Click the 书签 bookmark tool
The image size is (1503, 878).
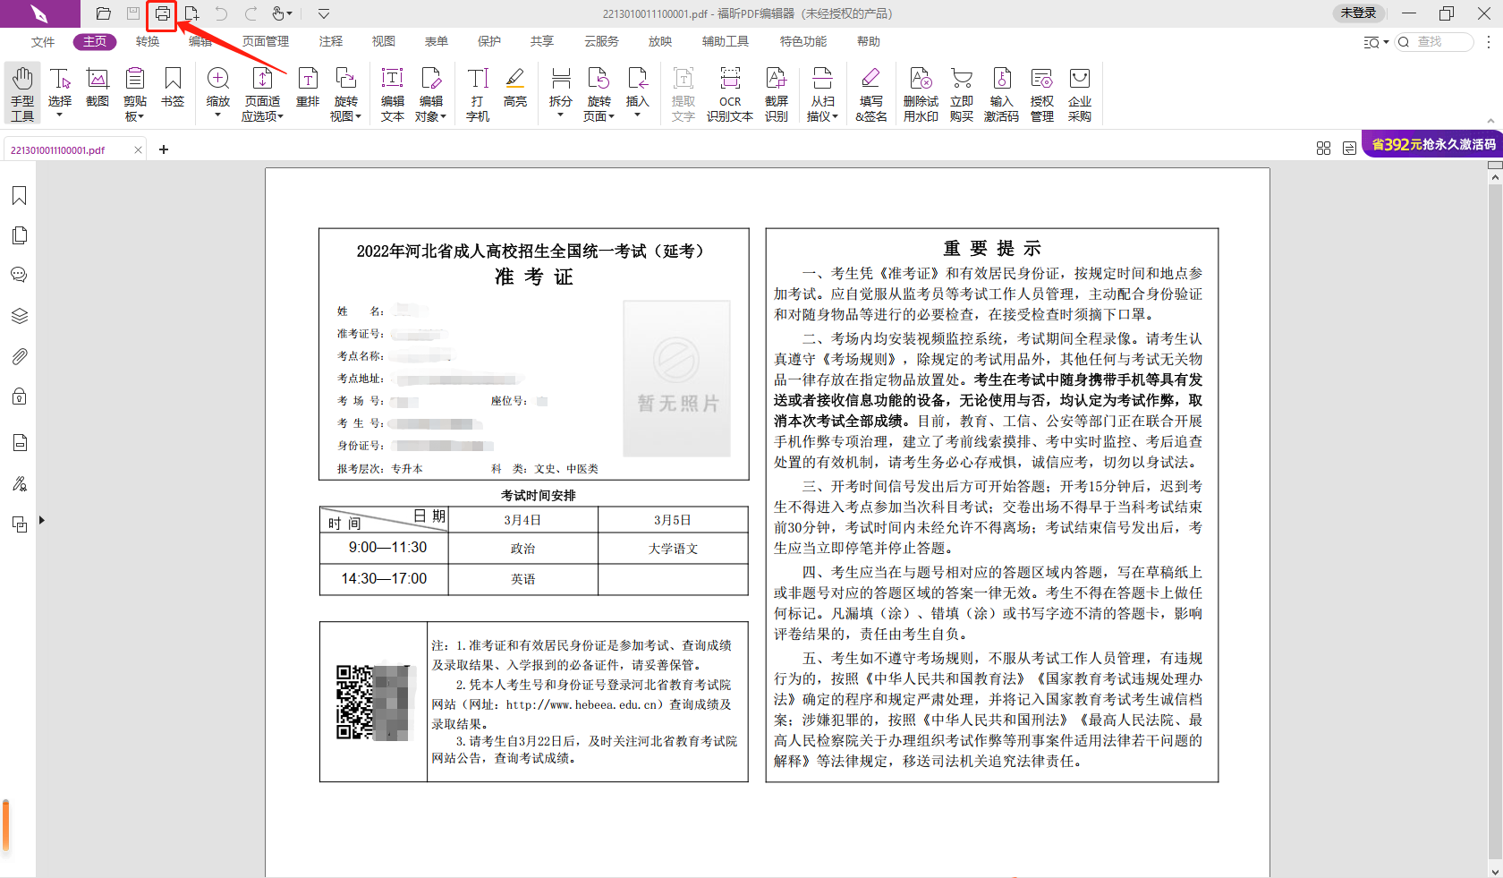click(x=173, y=88)
